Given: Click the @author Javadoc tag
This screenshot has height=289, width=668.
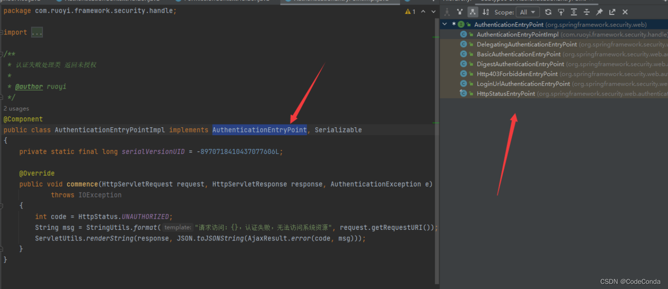Looking at the screenshot, I should pos(29,87).
